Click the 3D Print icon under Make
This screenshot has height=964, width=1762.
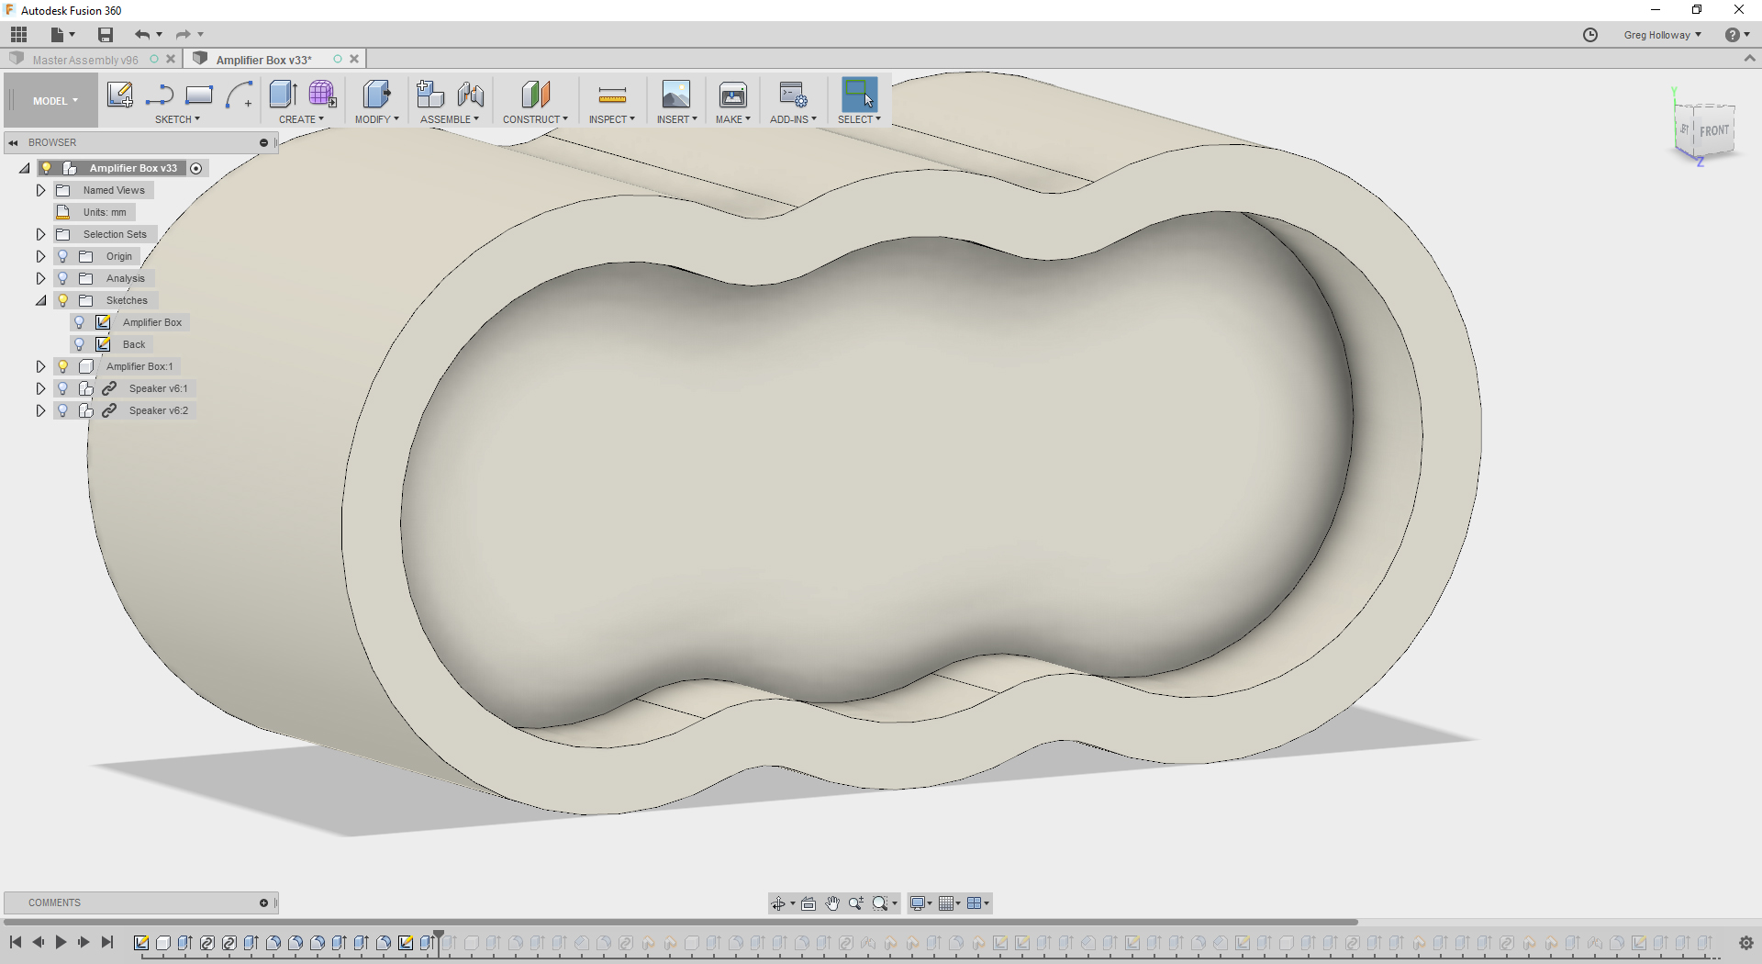coord(732,95)
